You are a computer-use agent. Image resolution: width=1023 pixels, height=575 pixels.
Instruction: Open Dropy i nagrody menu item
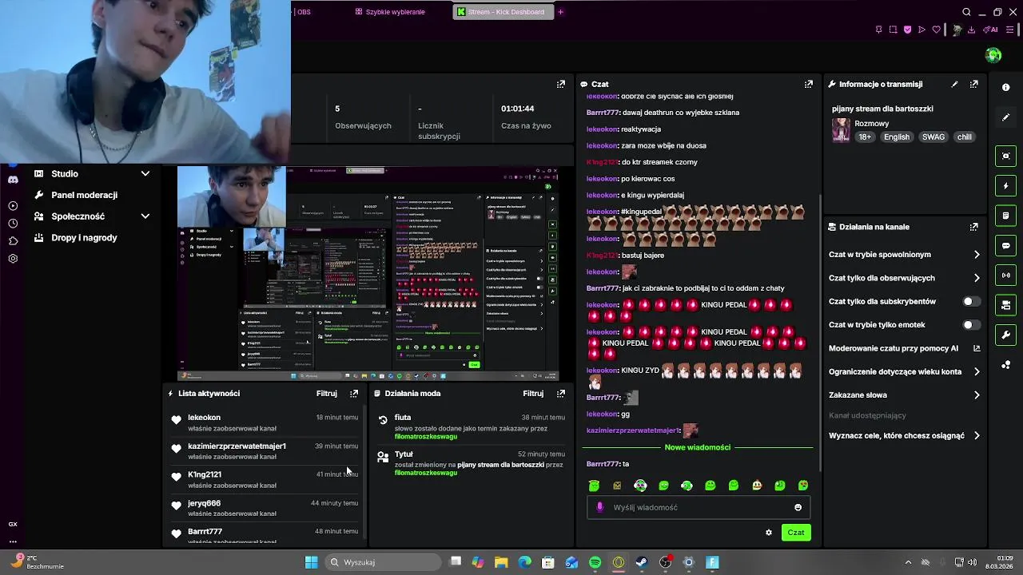point(84,237)
